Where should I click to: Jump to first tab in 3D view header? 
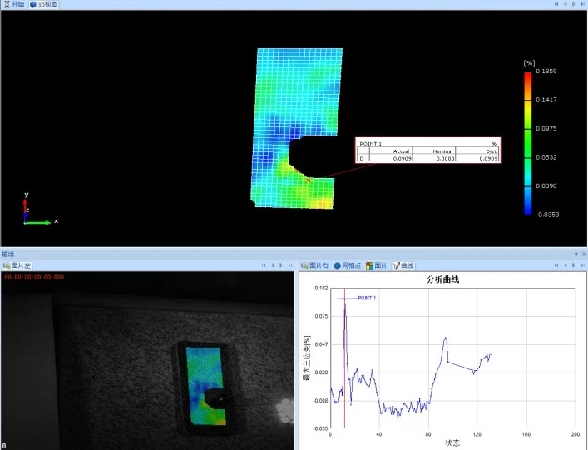pos(556,4)
